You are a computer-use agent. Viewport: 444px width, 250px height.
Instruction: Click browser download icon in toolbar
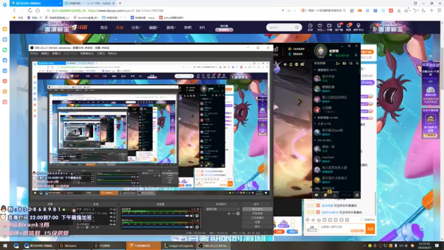tap(398, 11)
